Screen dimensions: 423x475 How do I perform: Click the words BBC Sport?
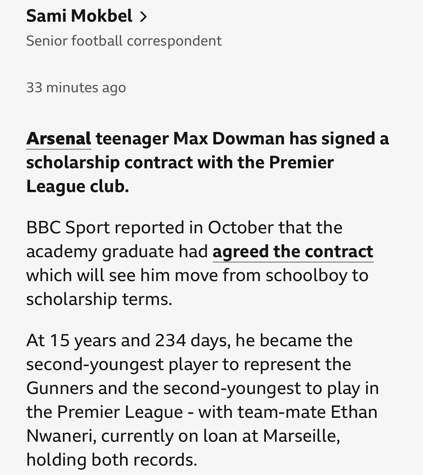pos(68,228)
